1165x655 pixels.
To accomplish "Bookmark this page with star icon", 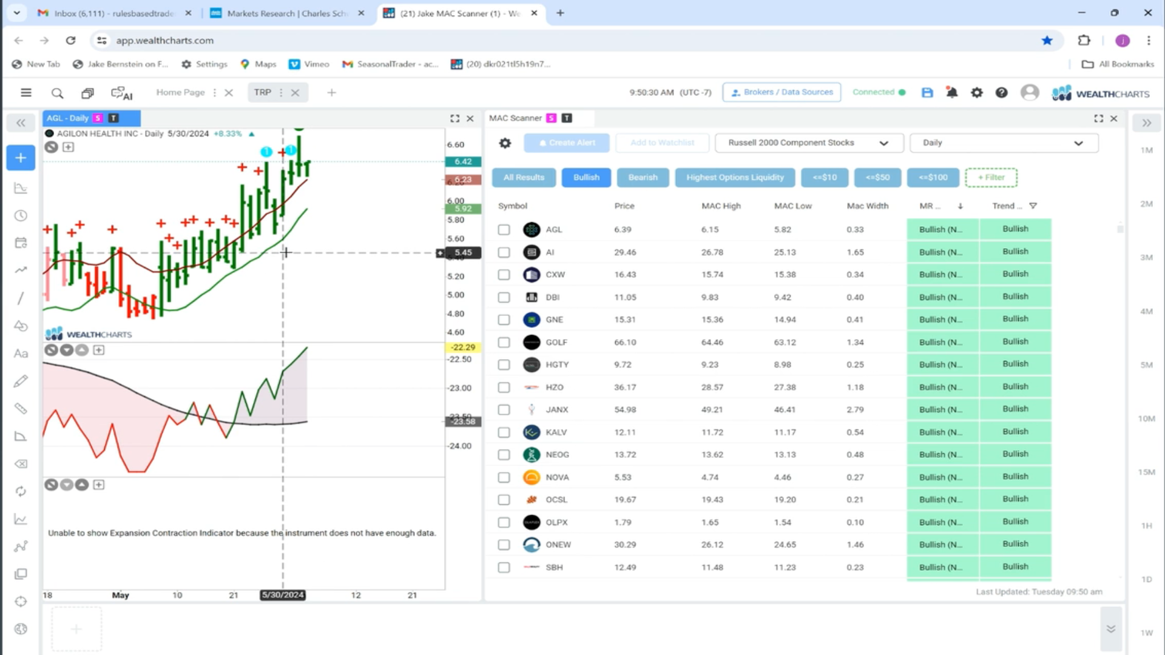I will pos(1047,41).
